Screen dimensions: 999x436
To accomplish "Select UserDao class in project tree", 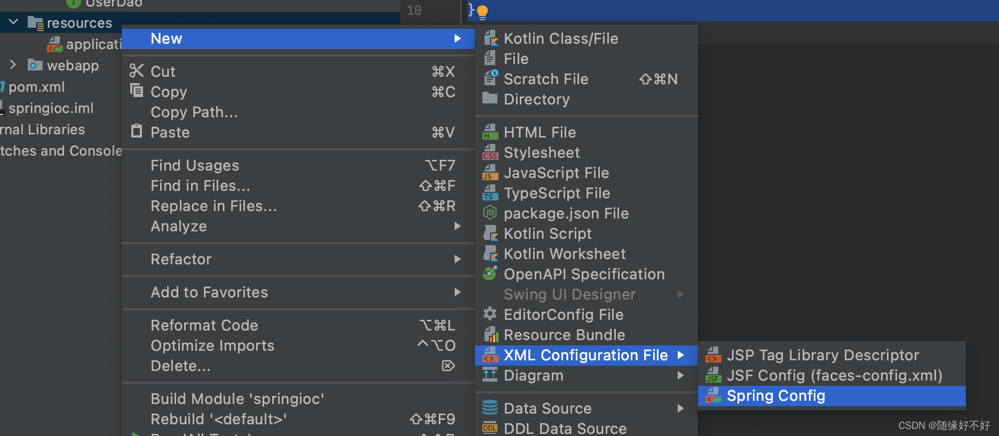I will 114,3.
